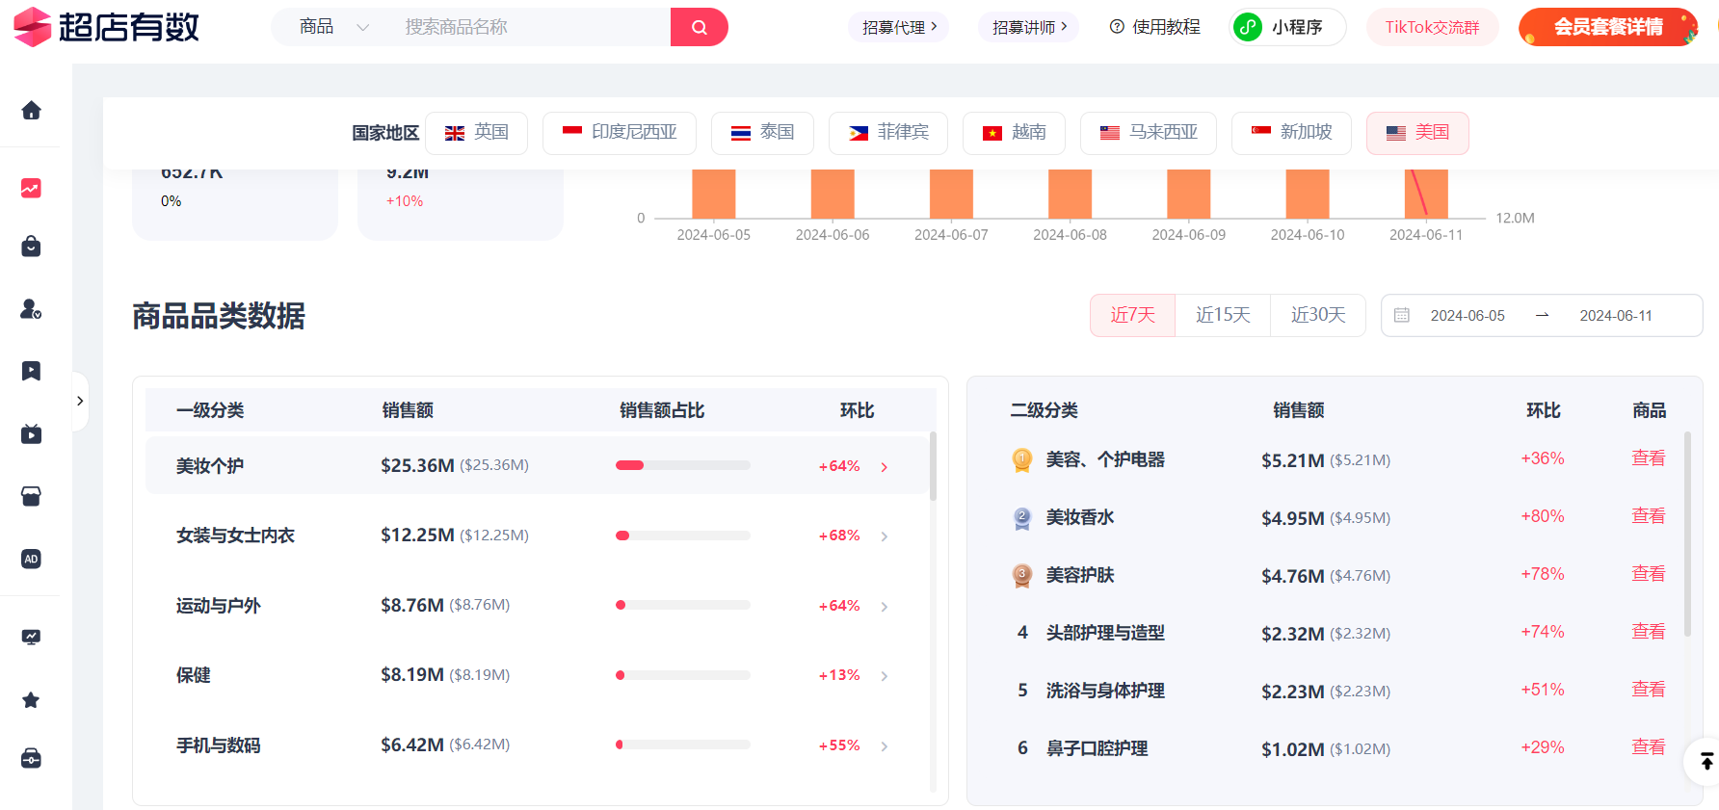This screenshot has width=1719, height=810.
Task: Open the video play sidebar icon
Action: pos(31,434)
